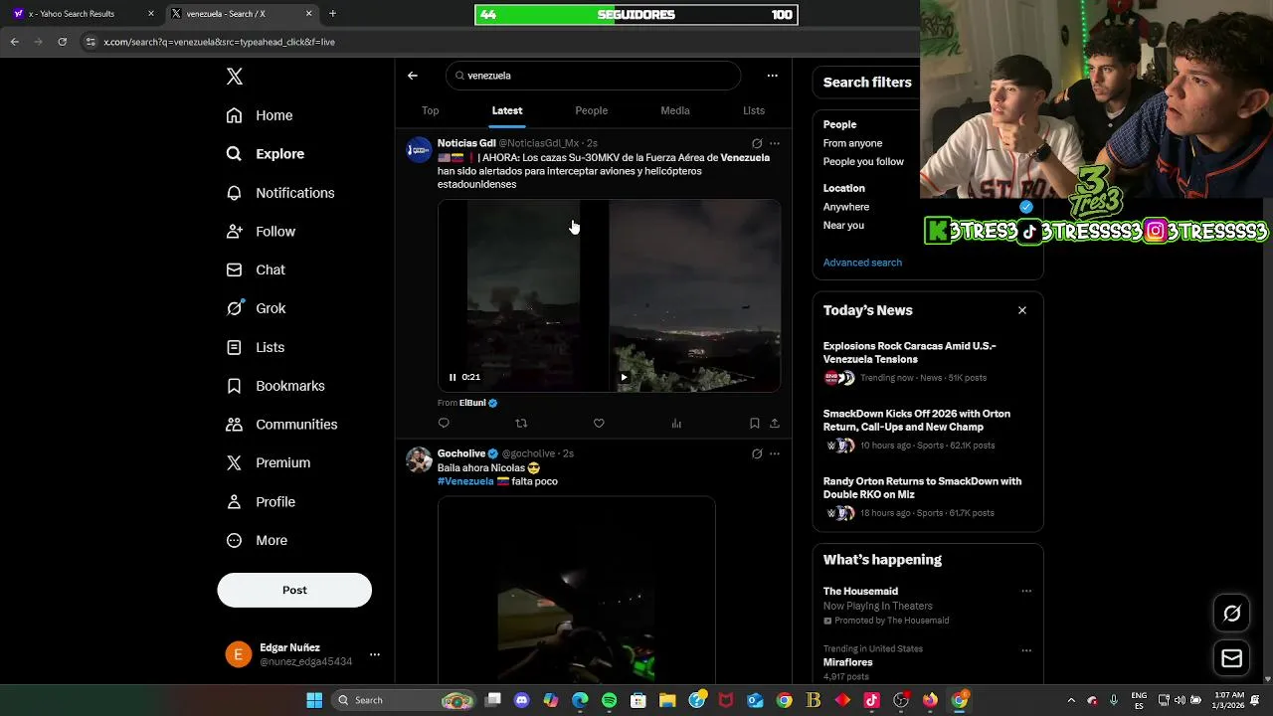The image size is (1273, 716).
Task: Open floating Grok button at right
Action: tap(1232, 614)
